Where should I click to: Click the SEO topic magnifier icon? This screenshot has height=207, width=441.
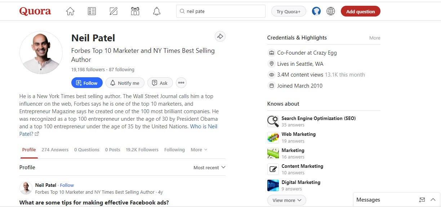click(273, 121)
